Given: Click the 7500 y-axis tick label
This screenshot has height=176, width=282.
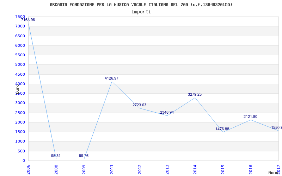Looking at the screenshot, I should click(20, 17).
